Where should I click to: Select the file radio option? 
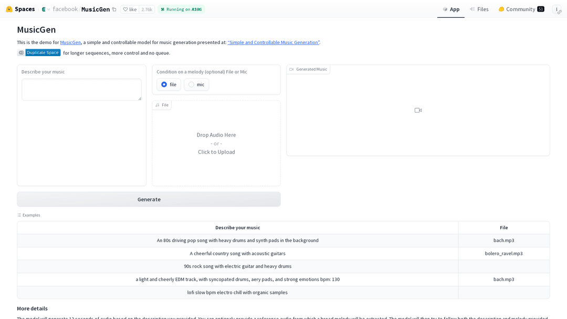click(x=164, y=84)
